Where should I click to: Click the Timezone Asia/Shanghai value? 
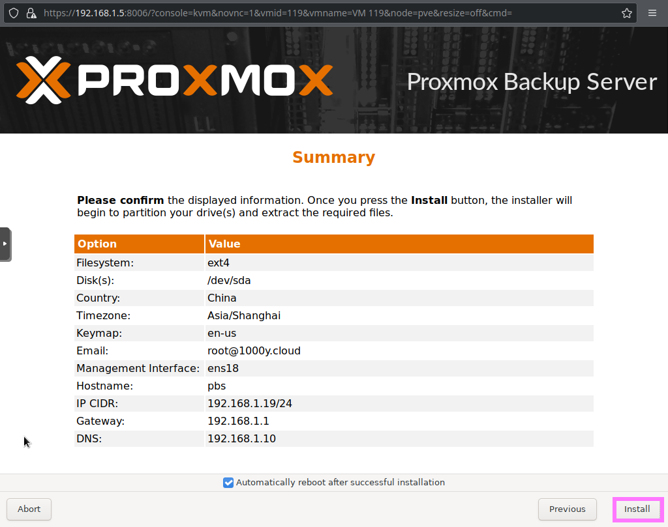click(244, 315)
